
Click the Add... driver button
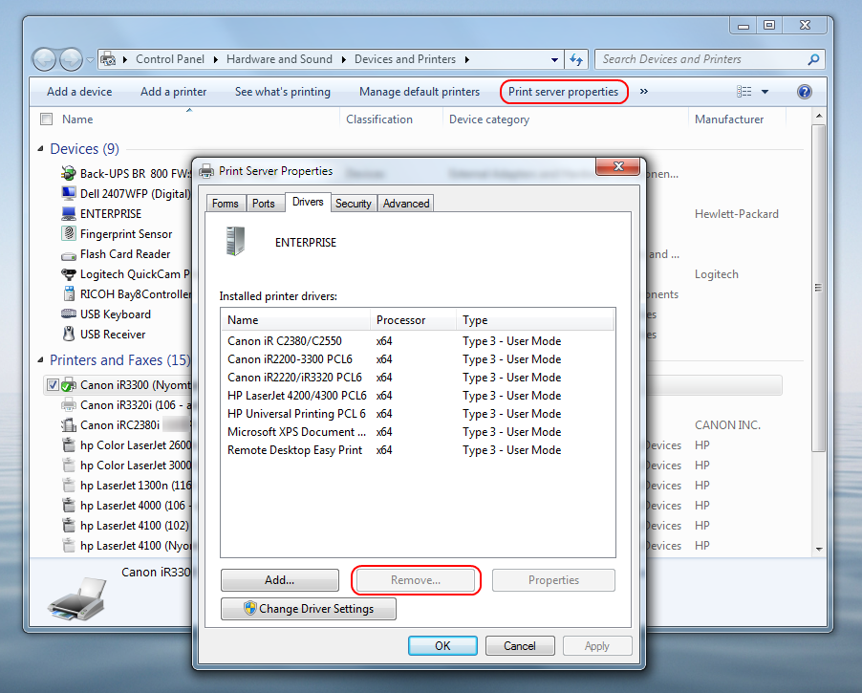coord(280,580)
